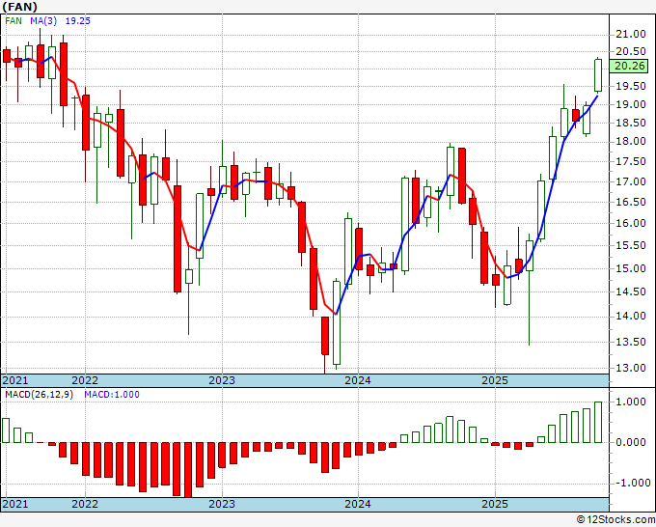This screenshot has height=527, width=656.
Task: Click the 19.25 moving average value
Action: point(78,21)
